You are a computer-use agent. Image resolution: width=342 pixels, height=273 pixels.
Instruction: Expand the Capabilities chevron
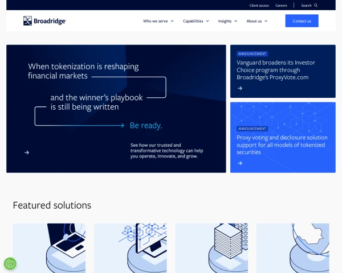click(207, 21)
